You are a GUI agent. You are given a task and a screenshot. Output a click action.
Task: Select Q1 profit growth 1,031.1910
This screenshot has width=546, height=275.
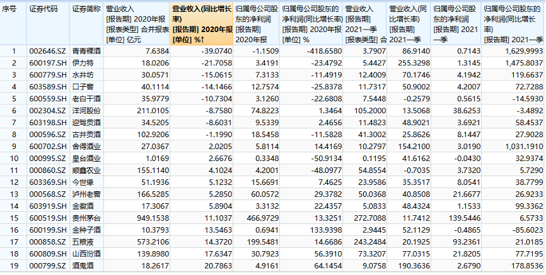pyautogui.click(x=523, y=147)
